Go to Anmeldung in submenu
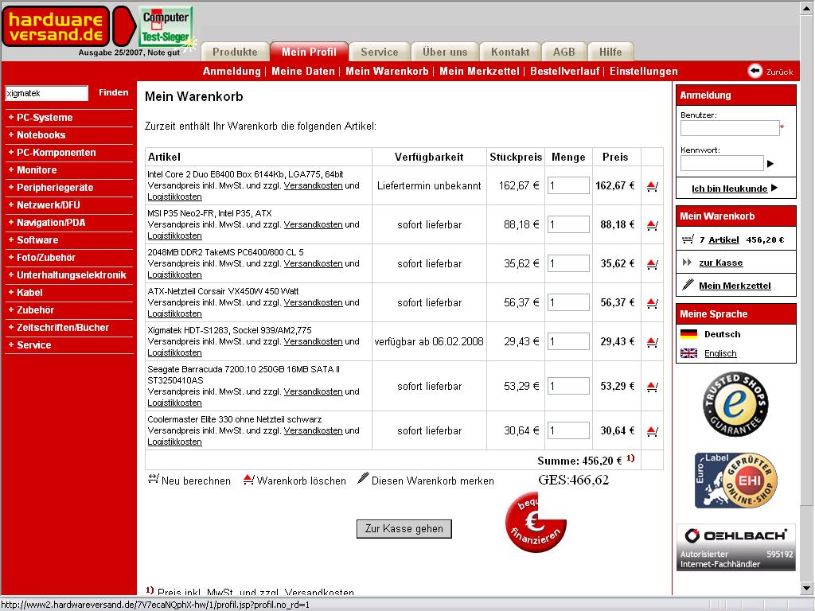Image resolution: width=815 pixels, height=611 pixels. point(232,71)
